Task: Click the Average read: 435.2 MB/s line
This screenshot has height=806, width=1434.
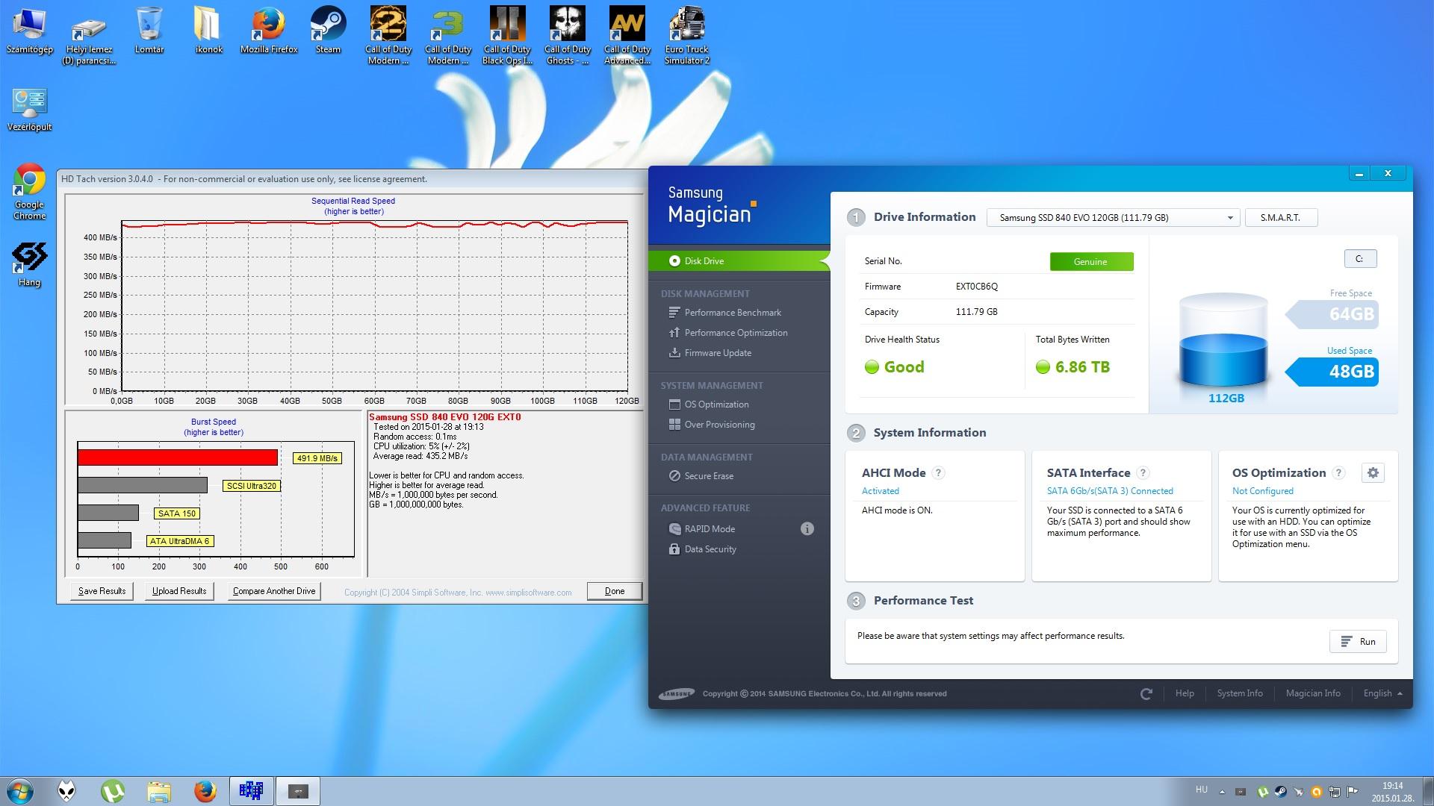Action: 420,456
